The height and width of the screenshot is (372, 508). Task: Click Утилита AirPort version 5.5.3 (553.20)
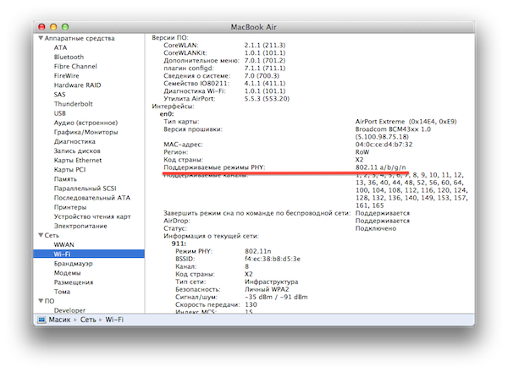[267, 99]
